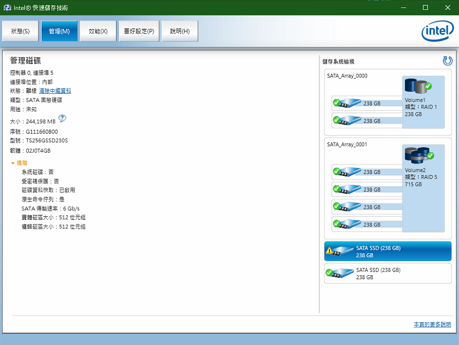Collapse the 進階 advanced section
This screenshot has height=345, width=459.
(x=19, y=163)
